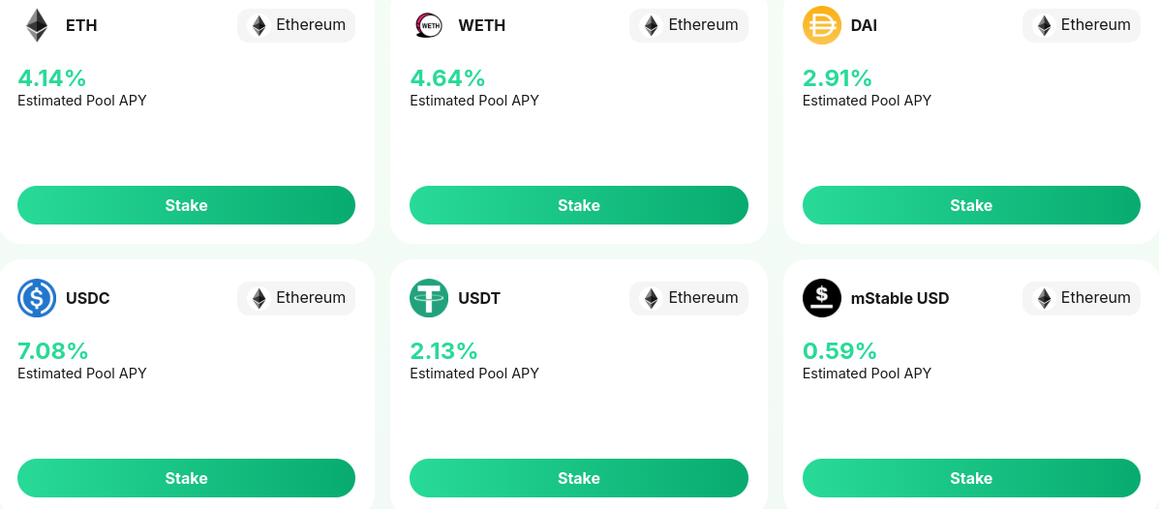Stake in the USDT pool
This screenshot has height=509, width=1159.
[x=578, y=478]
